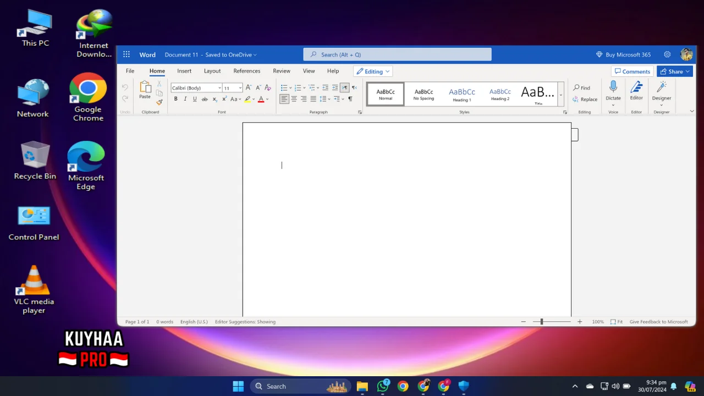The width and height of the screenshot is (704, 396).
Task: Switch to the Insert tab
Action: pyautogui.click(x=184, y=71)
